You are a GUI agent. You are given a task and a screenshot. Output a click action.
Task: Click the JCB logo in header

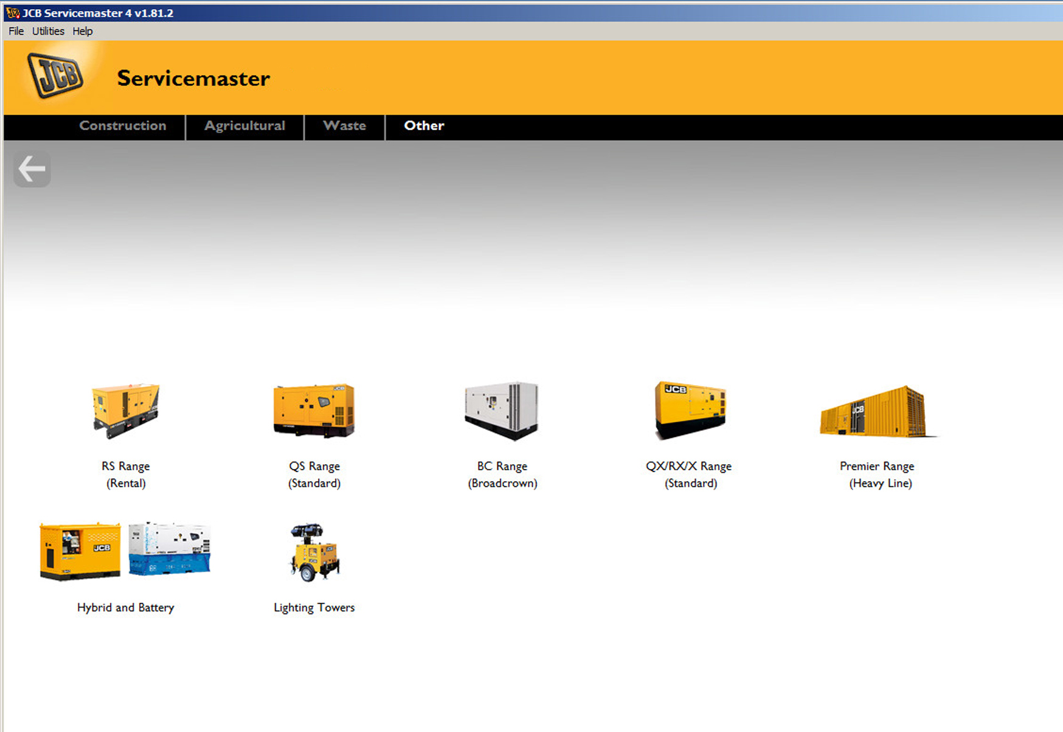tap(55, 75)
